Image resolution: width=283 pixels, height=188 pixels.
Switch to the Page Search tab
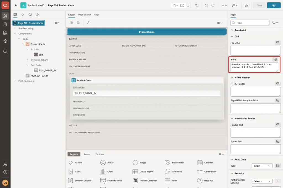point(85,15)
